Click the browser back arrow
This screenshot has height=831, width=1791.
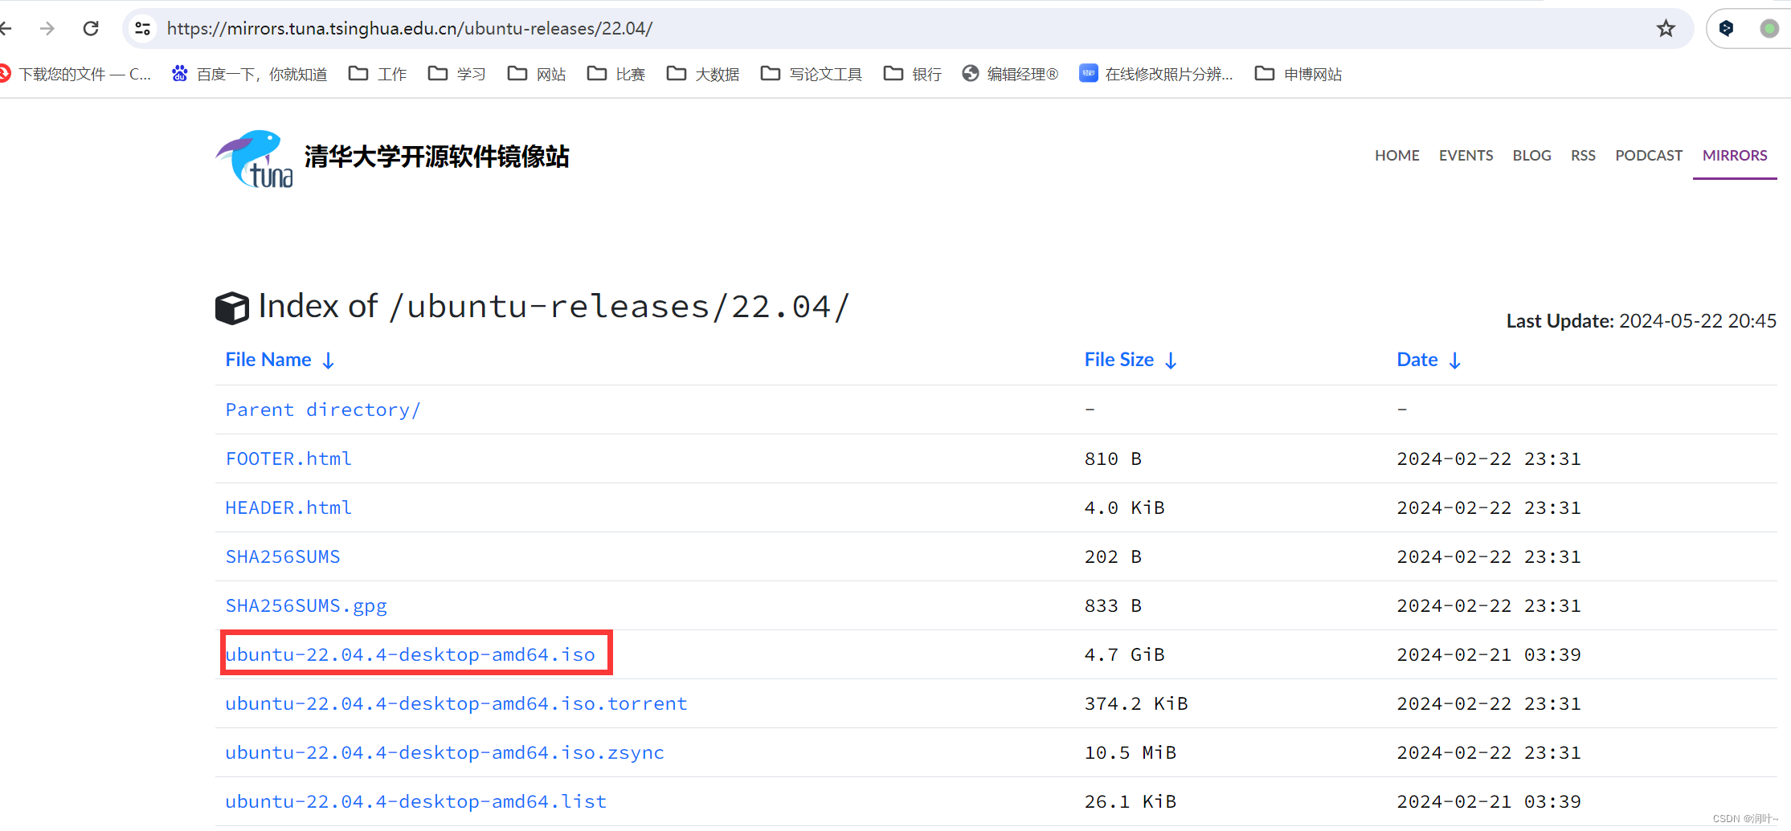(x=6, y=29)
